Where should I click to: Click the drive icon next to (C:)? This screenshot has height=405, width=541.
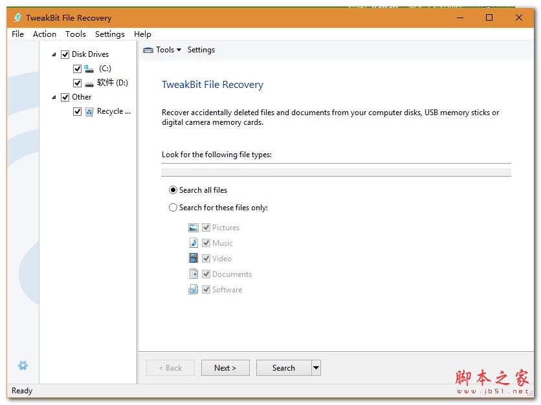coord(88,68)
